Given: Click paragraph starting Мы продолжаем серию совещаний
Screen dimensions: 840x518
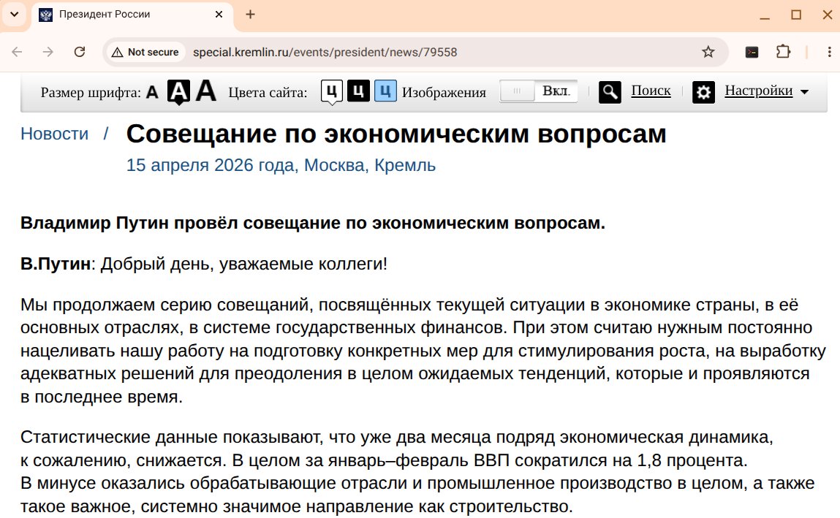Looking at the screenshot, I should [x=423, y=351].
